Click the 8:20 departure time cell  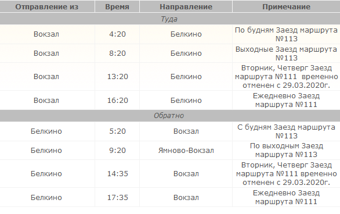coord(117,53)
